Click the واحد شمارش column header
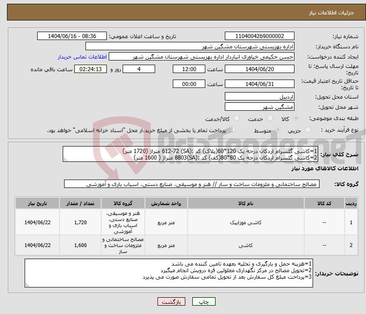The image size is (366, 314). [166, 203]
